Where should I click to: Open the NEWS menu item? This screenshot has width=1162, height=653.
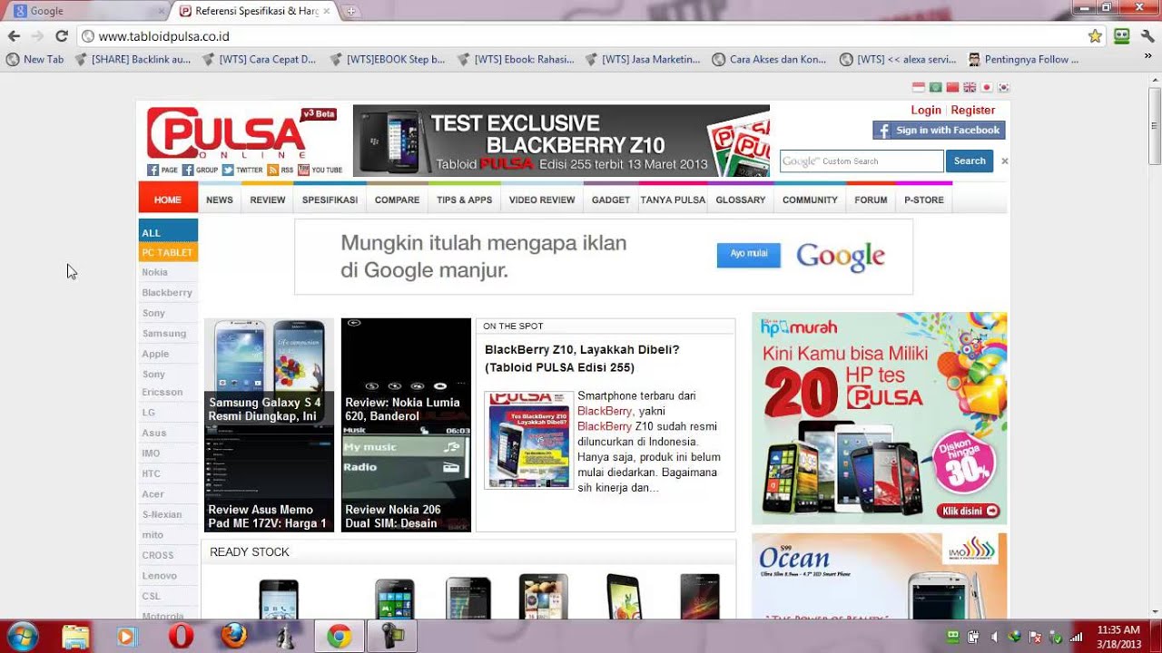pyautogui.click(x=220, y=200)
